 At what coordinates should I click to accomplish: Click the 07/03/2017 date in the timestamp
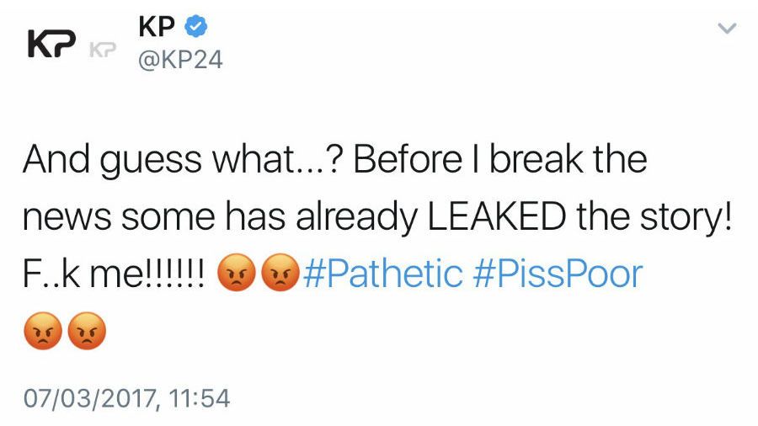pos(88,397)
